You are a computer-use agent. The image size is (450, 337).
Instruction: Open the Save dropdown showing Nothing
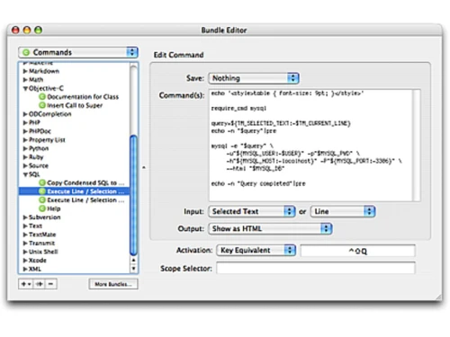pos(254,78)
